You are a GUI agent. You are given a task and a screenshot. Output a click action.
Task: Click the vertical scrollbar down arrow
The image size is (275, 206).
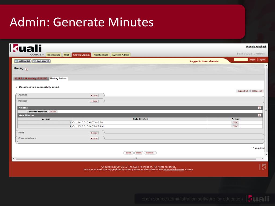pyautogui.click(x=266, y=154)
